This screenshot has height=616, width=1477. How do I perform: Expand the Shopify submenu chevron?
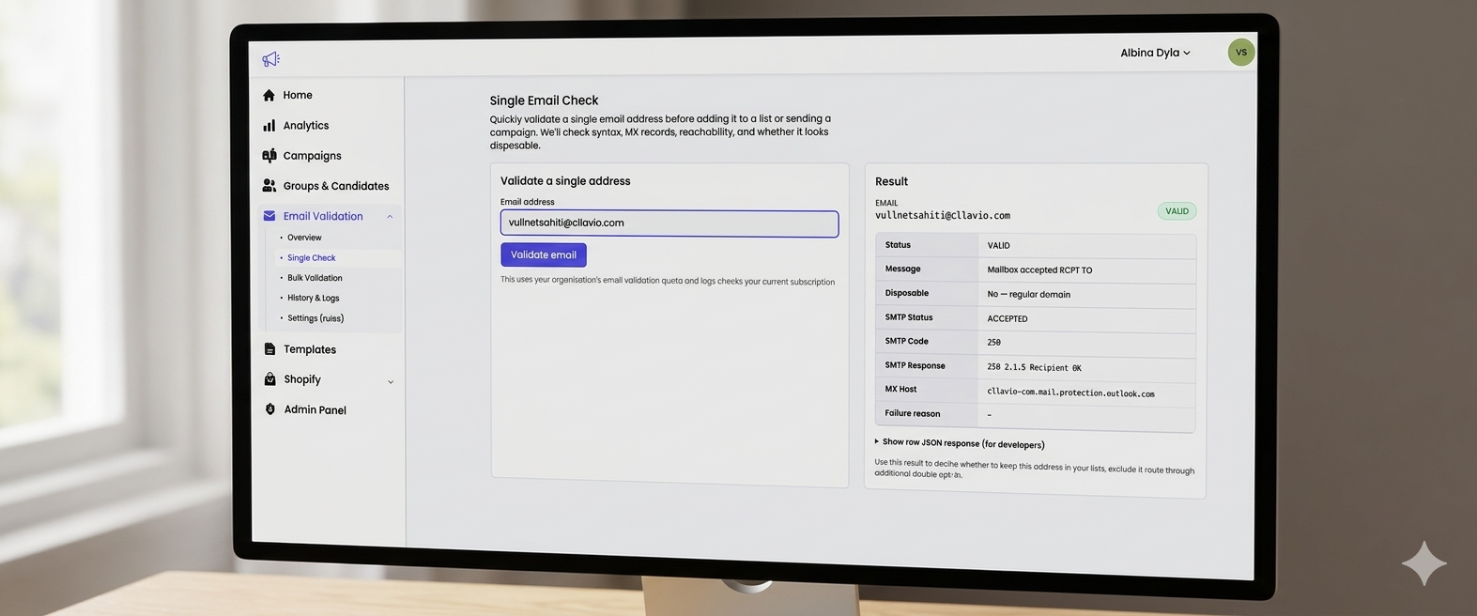[x=391, y=381]
